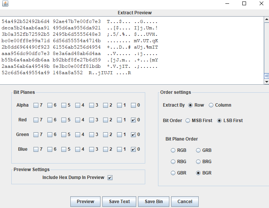This screenshot has width=269, height=208.
Task: Select Extract By Column option
Action: tap(211, 105)
